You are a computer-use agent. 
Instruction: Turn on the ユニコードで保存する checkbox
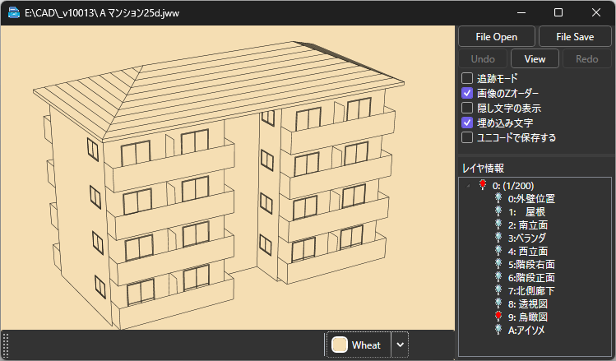467,137
